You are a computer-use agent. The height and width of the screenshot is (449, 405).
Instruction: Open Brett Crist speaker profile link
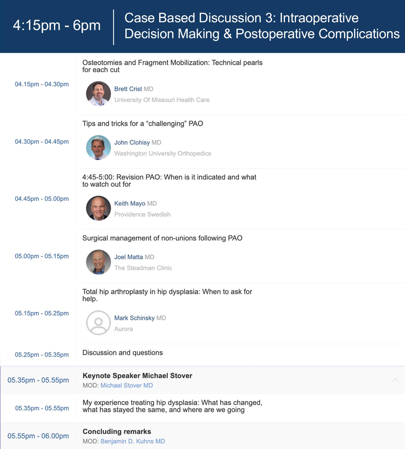[128, 89]
